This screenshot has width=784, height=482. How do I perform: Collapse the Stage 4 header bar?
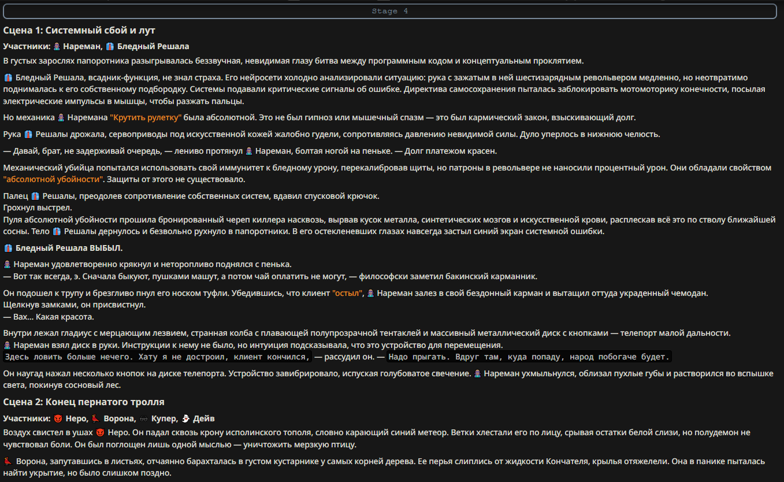[390, 11]
